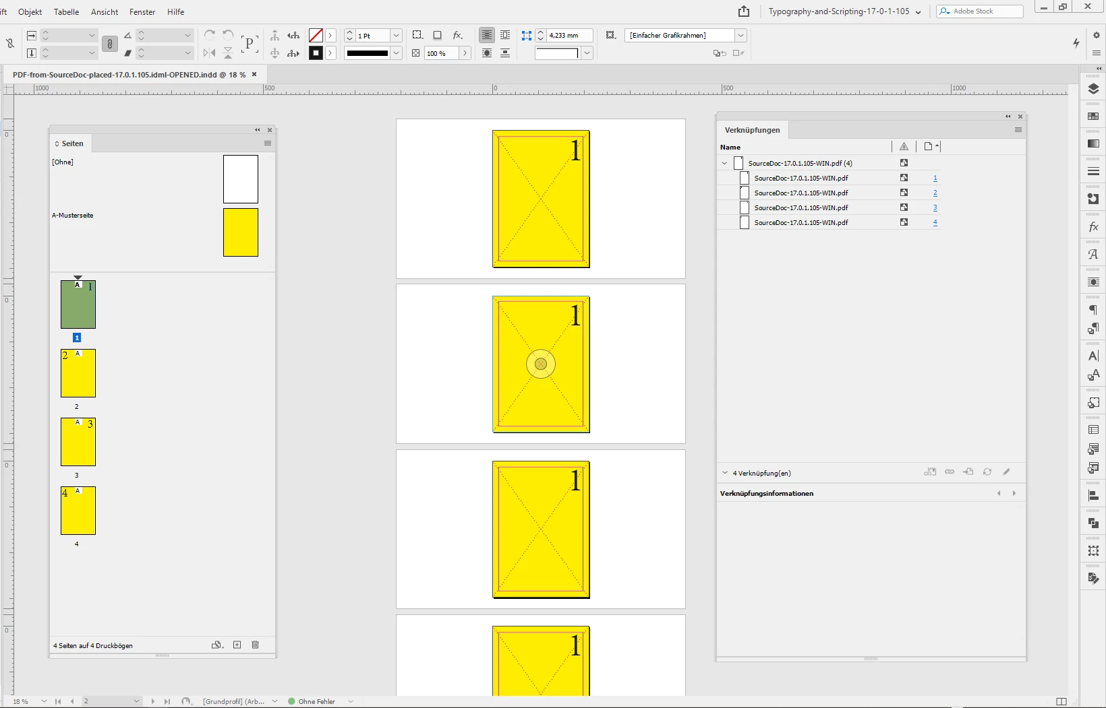Rotate 90° counterclockwise icon in control bar
This screenshot has width=1106, height=708.
pyautogui.click(x=228, y=35)
